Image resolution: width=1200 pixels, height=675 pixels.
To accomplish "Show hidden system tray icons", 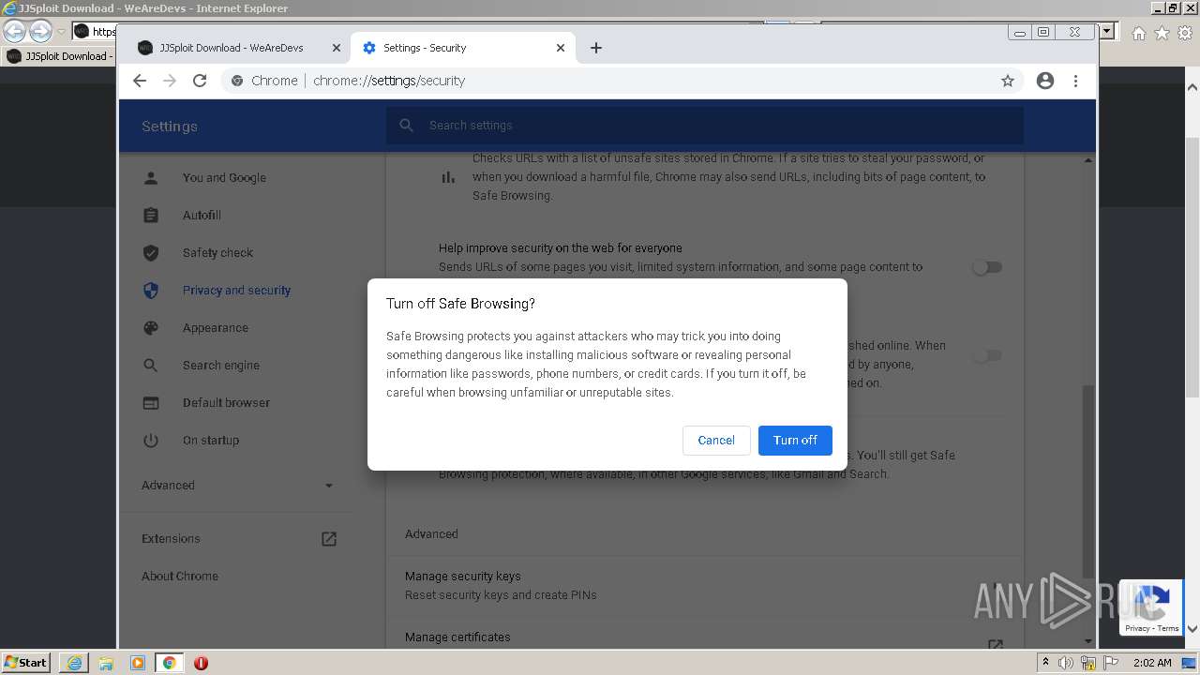I will (1045, 663).
